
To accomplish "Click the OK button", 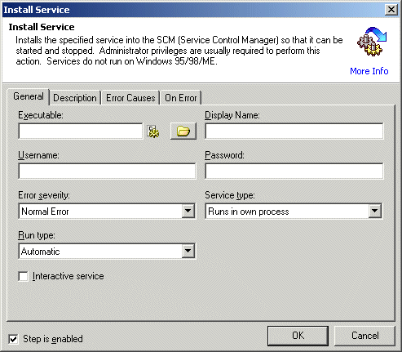I will (x=298, y=336).
